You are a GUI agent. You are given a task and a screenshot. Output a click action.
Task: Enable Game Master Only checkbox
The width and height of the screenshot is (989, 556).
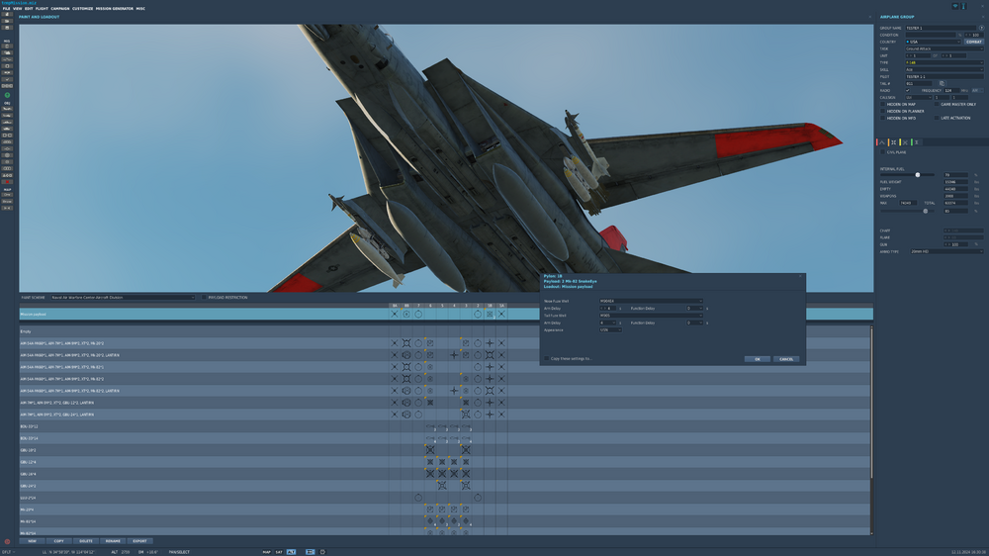(x=937, y=104)
